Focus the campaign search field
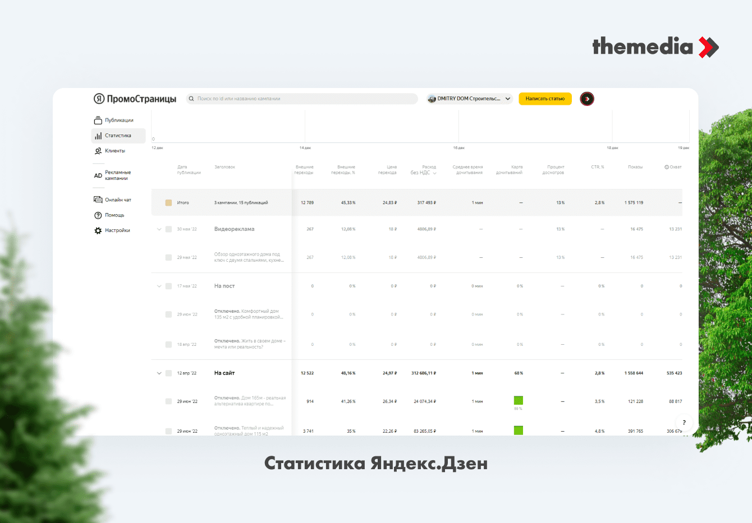The width and height of the screenshot is (752, 523). [302, 99]
